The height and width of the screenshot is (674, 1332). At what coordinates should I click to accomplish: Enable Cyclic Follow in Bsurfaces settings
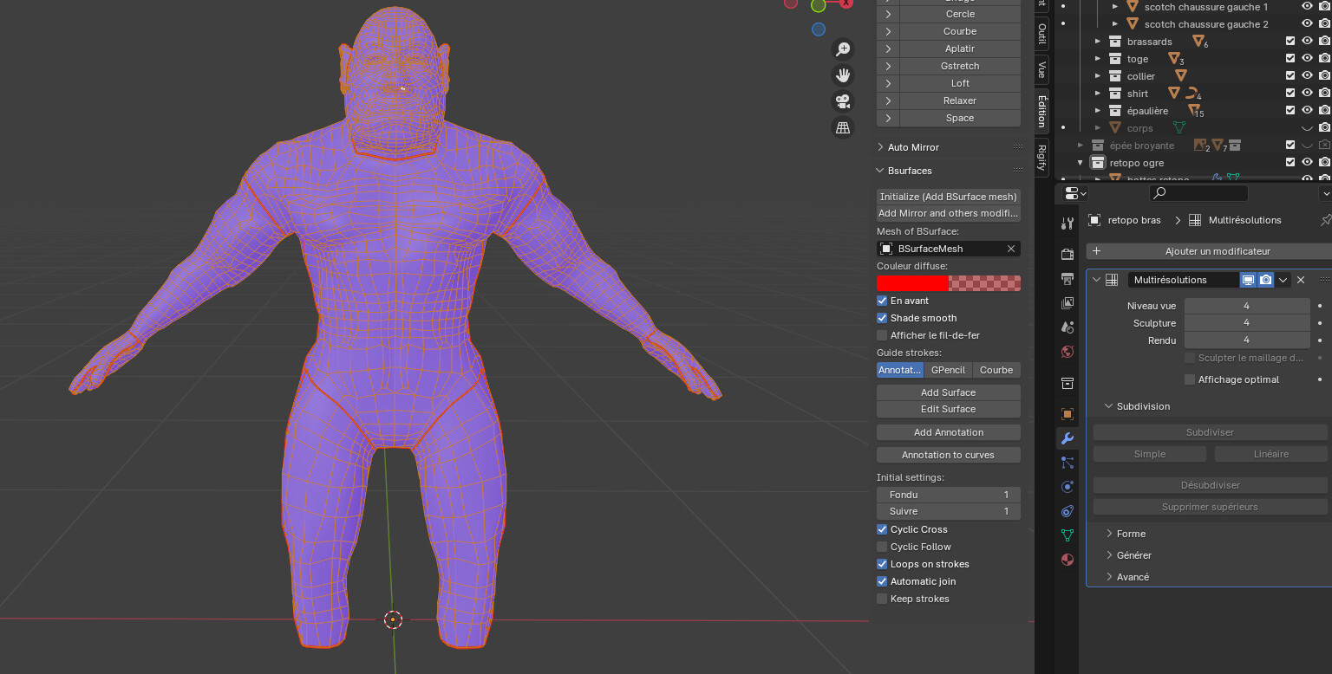(882, 547)
